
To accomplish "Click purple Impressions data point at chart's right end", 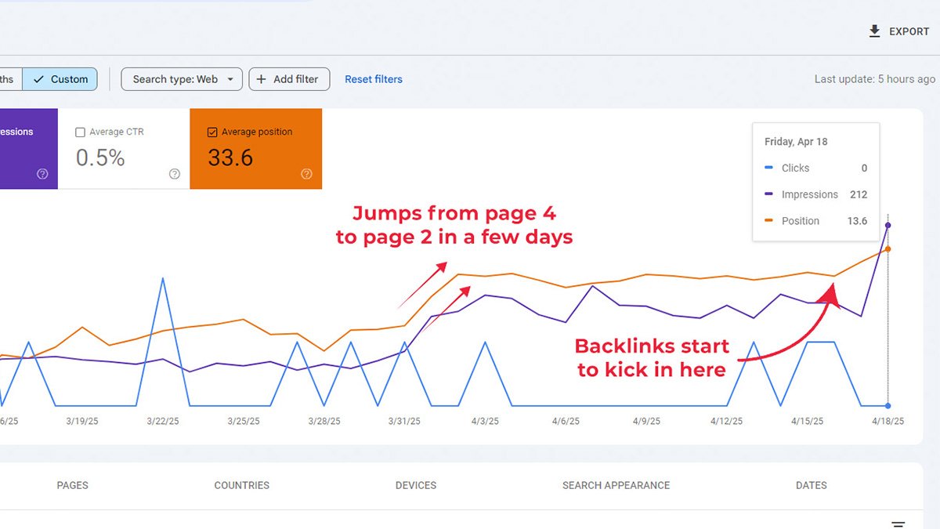I will coord(888,226).
